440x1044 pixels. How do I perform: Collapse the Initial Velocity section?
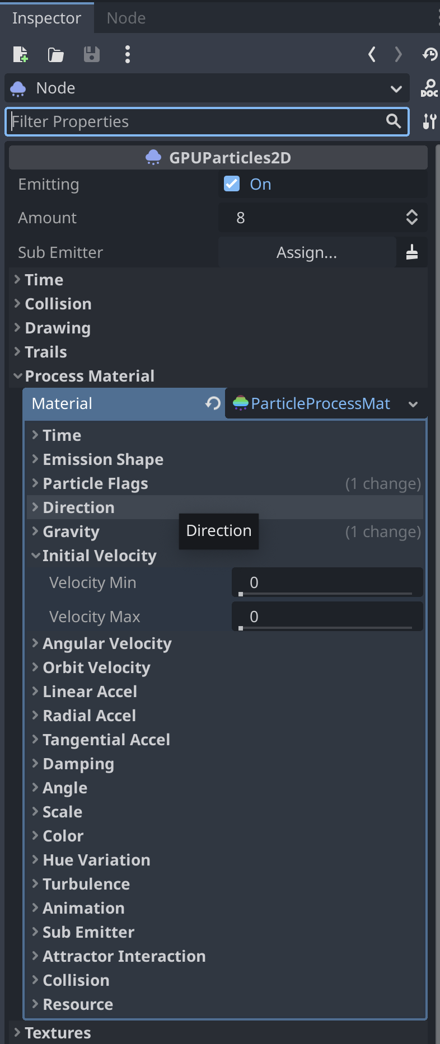point(35,555)
